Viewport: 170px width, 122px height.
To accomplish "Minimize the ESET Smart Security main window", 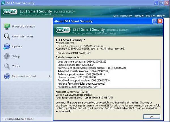I will coord(156,3).
